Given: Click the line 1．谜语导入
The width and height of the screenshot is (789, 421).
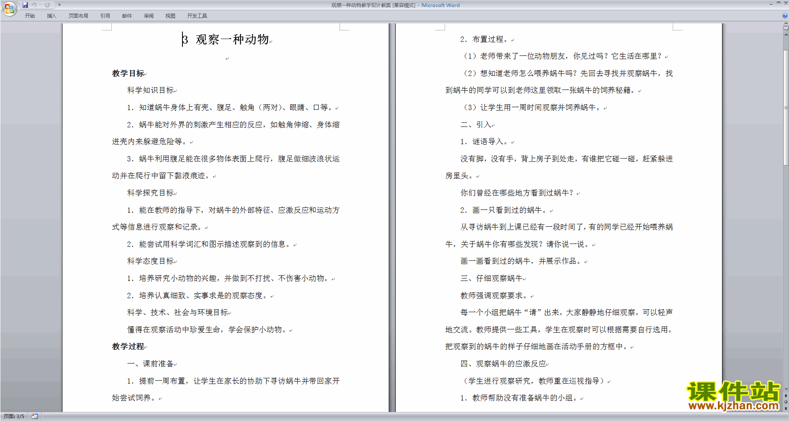Looking at the screenshot, I should (x=484, y=142).
